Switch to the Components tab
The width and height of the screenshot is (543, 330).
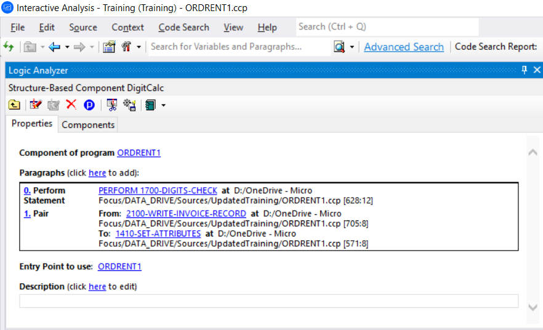tap(88, 124)
